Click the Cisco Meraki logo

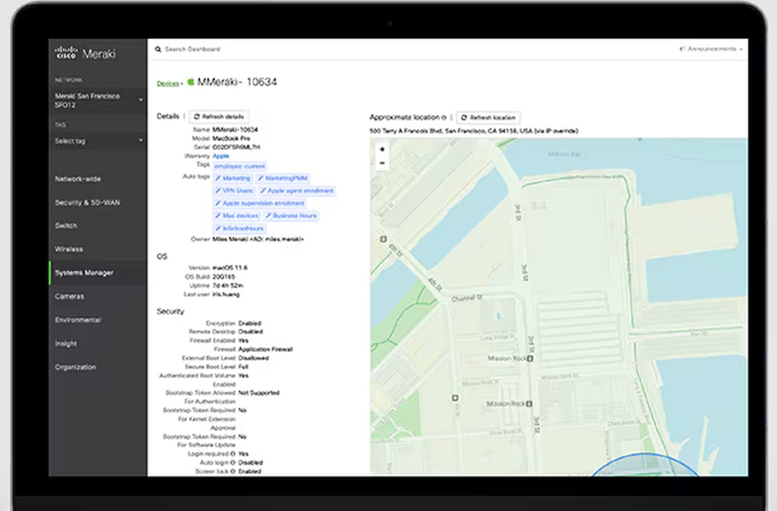[x=85, y=53]
